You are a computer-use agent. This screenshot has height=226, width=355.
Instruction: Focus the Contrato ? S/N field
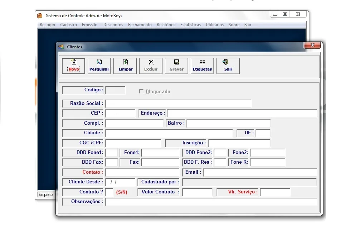[x=110, y=192]
